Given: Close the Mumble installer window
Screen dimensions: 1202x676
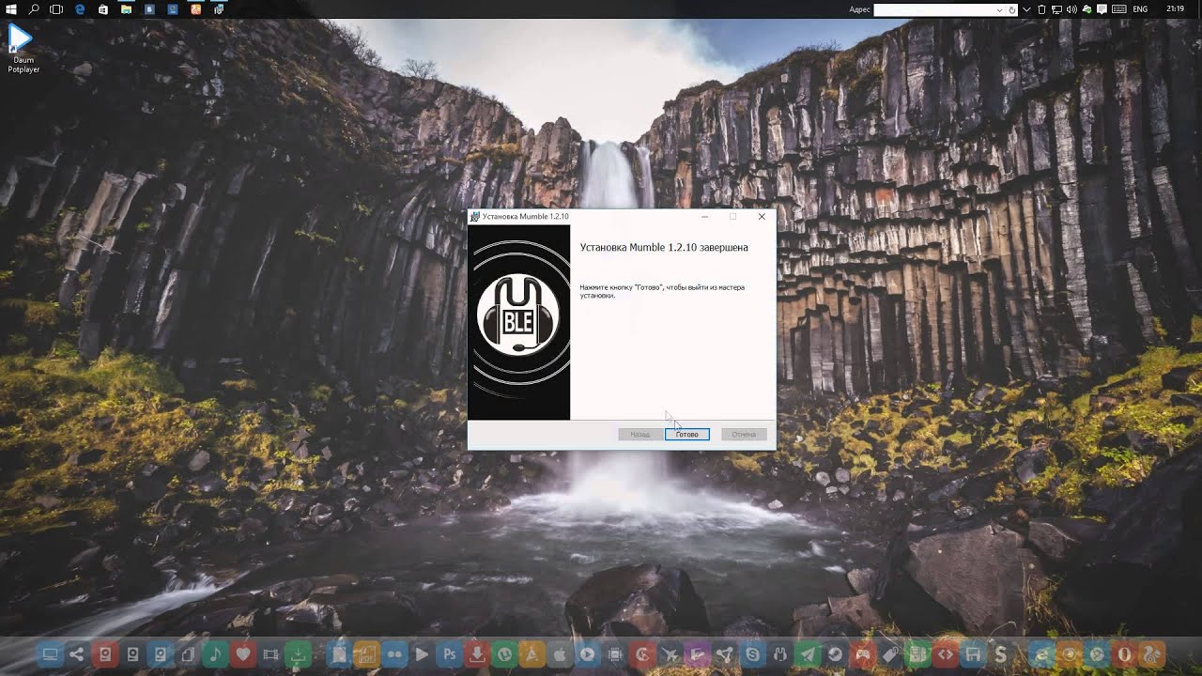Looking at the screenshot, I should click(762, 217).
